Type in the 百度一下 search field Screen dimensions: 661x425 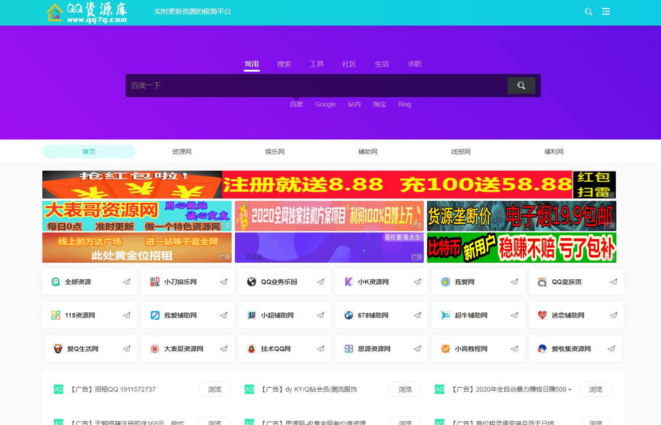tap(316, 86)
